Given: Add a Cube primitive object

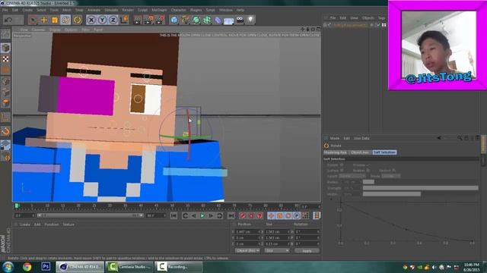Looking at the screenshot, I should coord(174,20).
